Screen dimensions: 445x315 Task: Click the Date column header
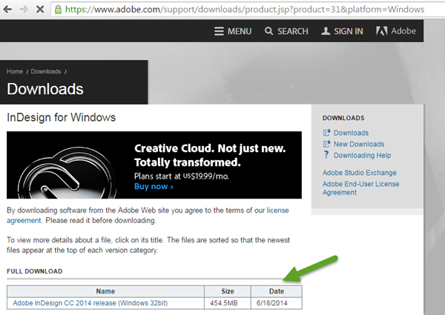277,291
